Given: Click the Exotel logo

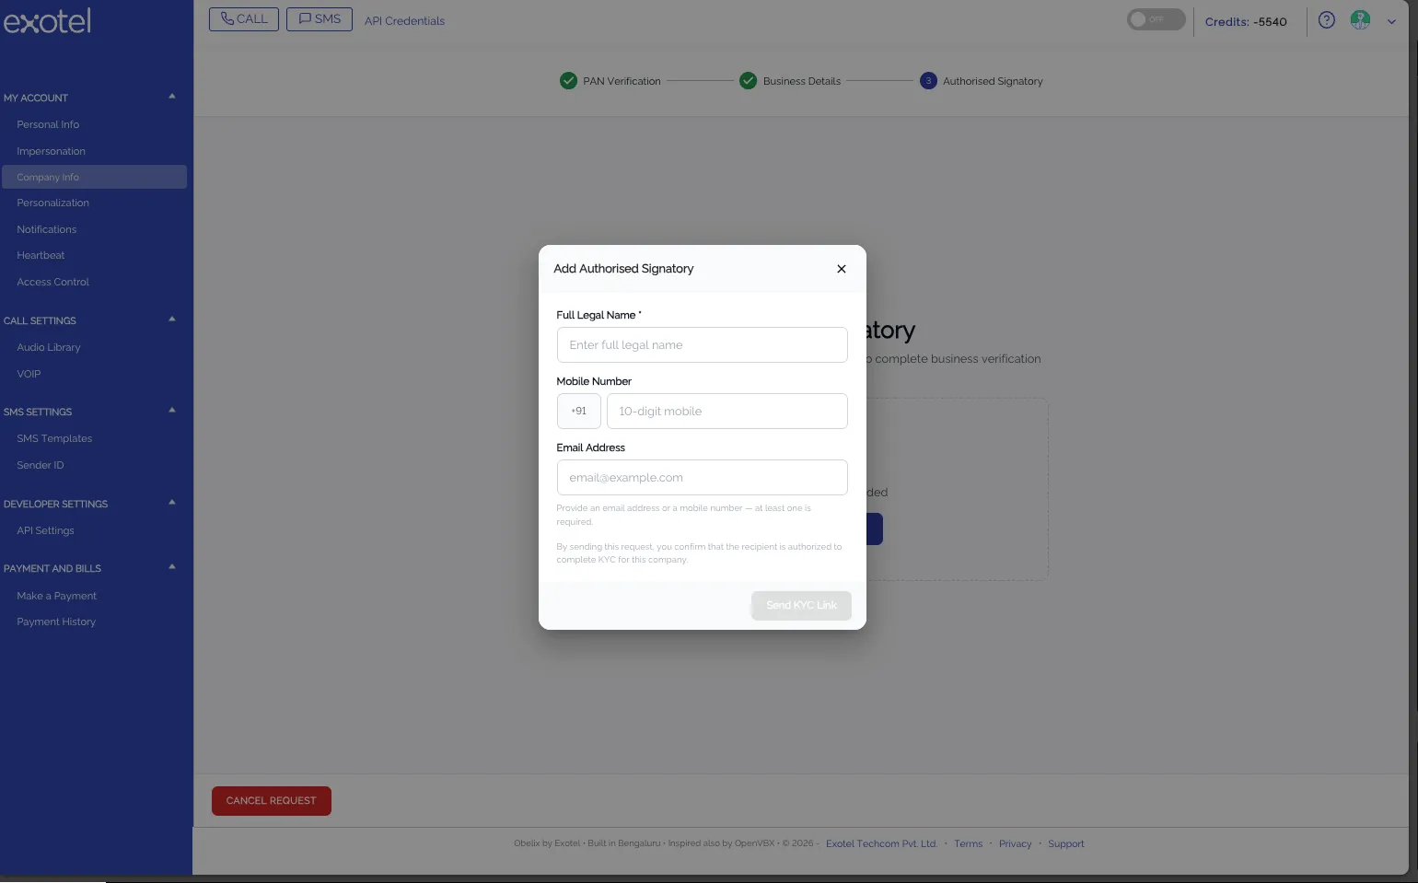Looking at the screenshot, I should point(47,21).
